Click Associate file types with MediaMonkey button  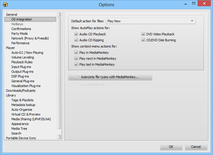click(x=110, y=77)
